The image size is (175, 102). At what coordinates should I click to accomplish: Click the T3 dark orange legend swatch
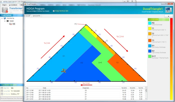pos(150,40)
